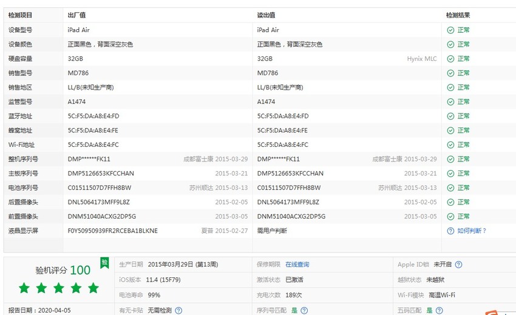Viewport: 516px width, 315px height.
Task: Click help icon beside 序列号匹配 是
Action: pyautogui.click(x=304, y=310)
